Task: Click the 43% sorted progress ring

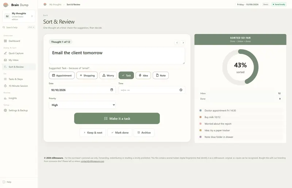Action: (x=241, y=67)
